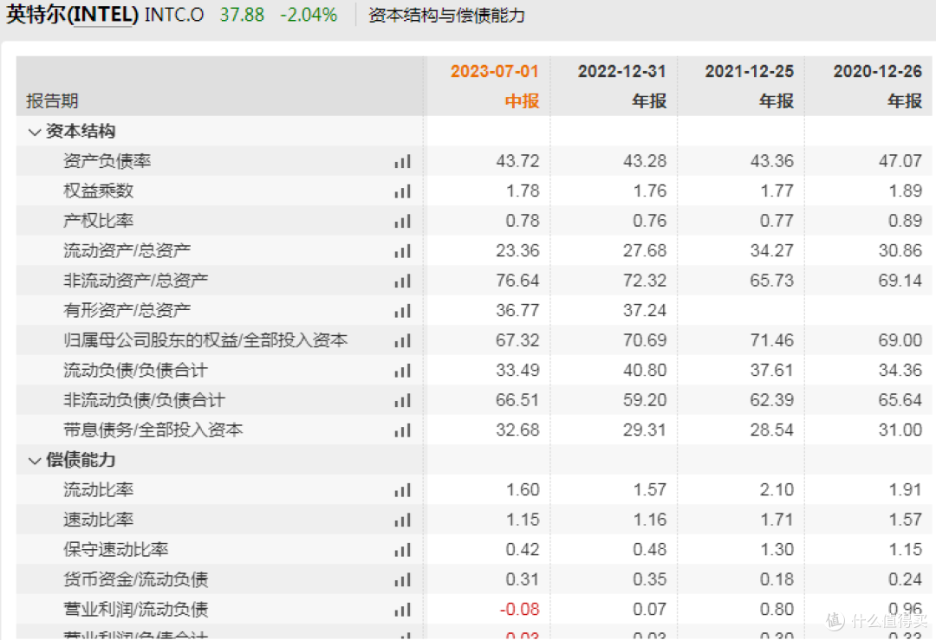Viewport: 936px width, 640px height.
Task: Select the 非流动资产/总资产 row label
Action: click(135, 281)
